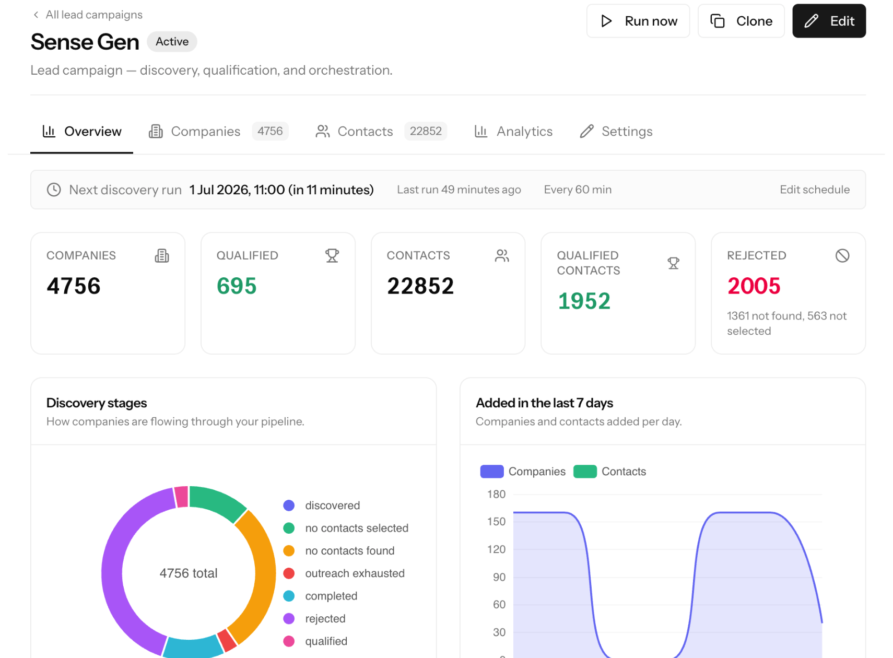Image resolution: width=893 pixels, height=658 pixels.
Task: Click the back chevron beside All lead campaigns
Action: click(36, 15)
